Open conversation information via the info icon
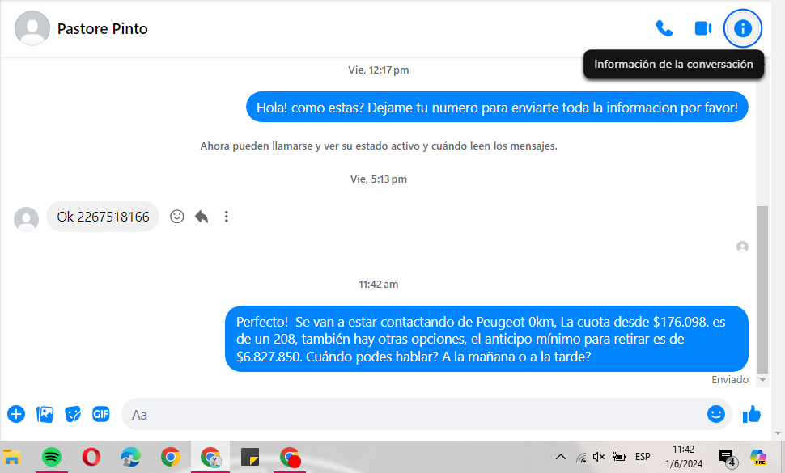785x473 pixels. coord(742,28)
